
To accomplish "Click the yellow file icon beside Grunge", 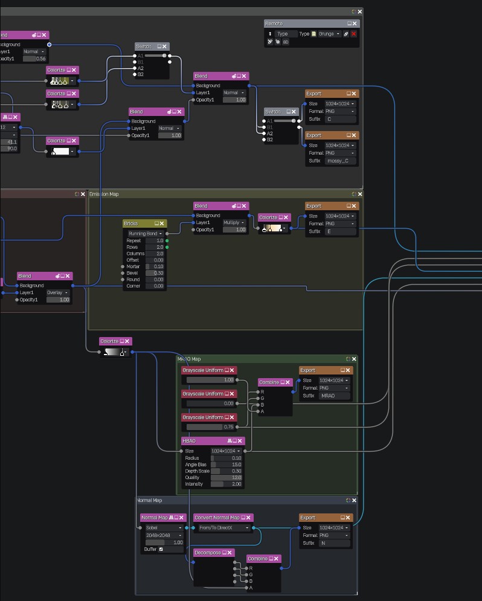I will 314,34.
